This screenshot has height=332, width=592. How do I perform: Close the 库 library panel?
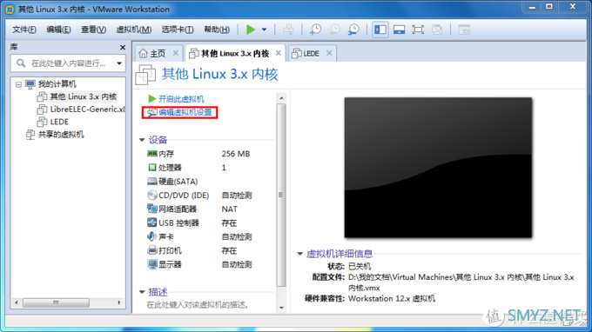coord(123,48)
